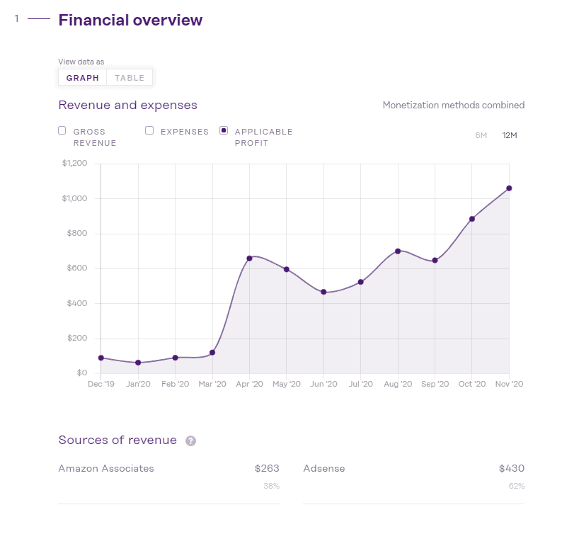Click the Adsense label
This screenshot has width=579, height=534.
(324, 468)
